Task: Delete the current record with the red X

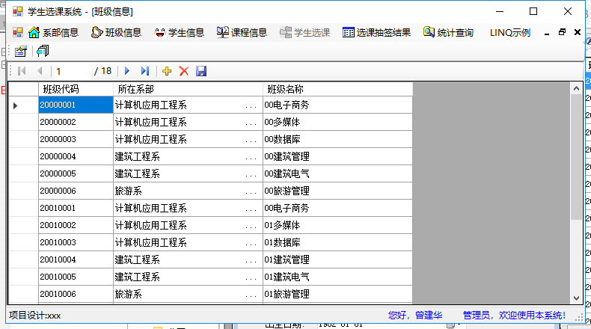Action: click(184, 71)
